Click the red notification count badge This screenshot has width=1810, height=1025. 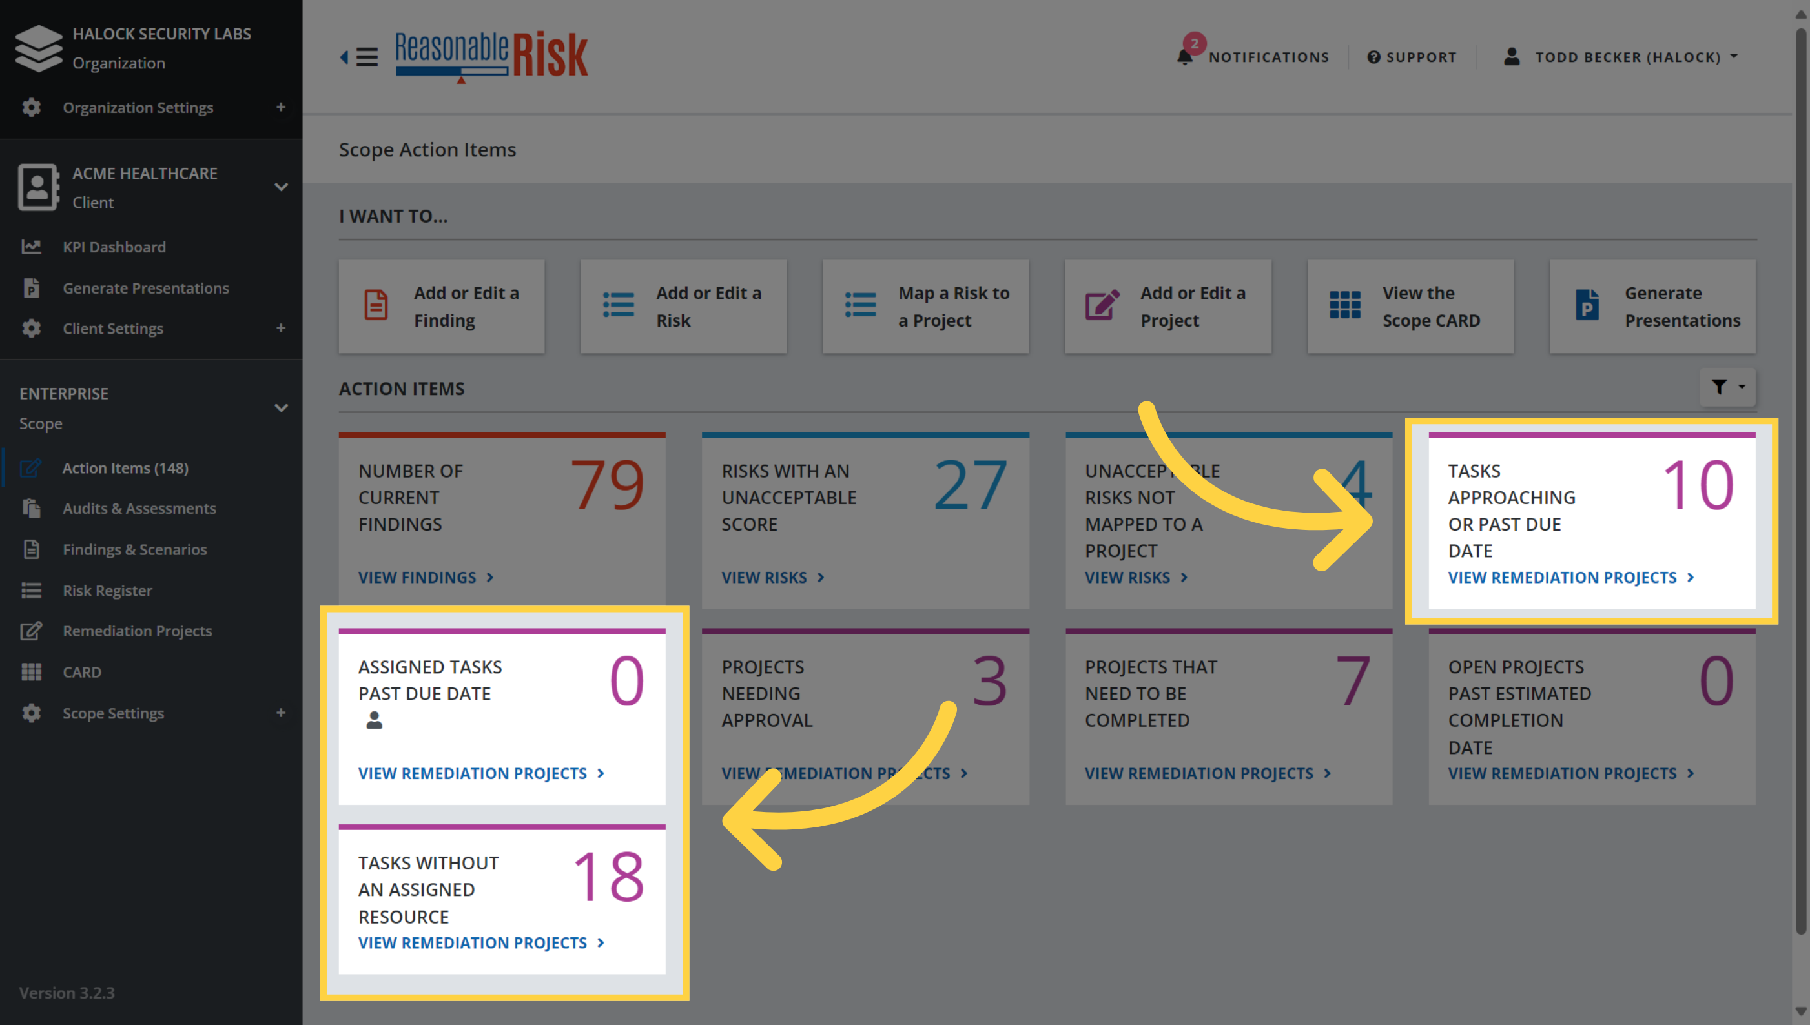(1195, 44)
